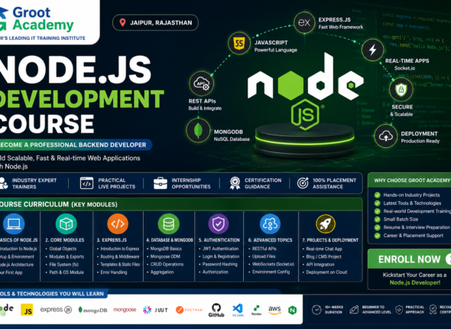Click the large Node.js logo on the pedestal

tap(305, 91)
